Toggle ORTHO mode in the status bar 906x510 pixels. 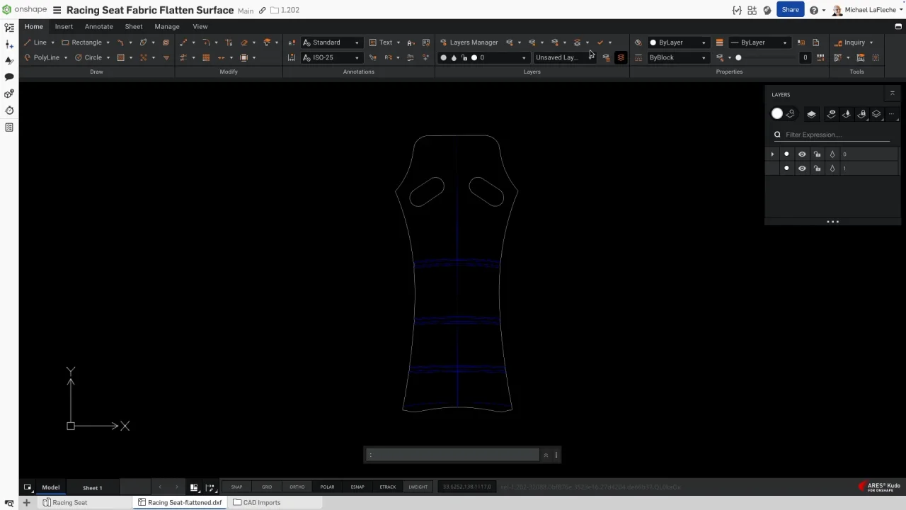297,487
